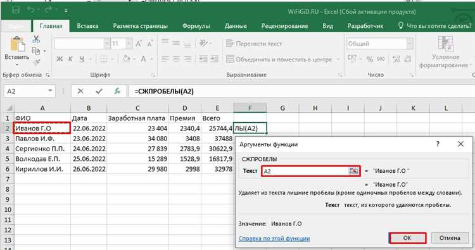This screenshot has height=250, width=475.
Task: Click the Cut scissors icon
Action: 36,39
